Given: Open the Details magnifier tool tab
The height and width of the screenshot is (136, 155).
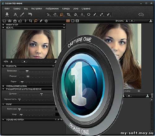Looking at the screenshot, I should pyautogui.click(x=36, y=21).
